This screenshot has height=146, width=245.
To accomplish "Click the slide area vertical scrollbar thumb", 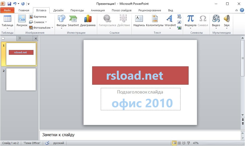I will tap(243, 58).
